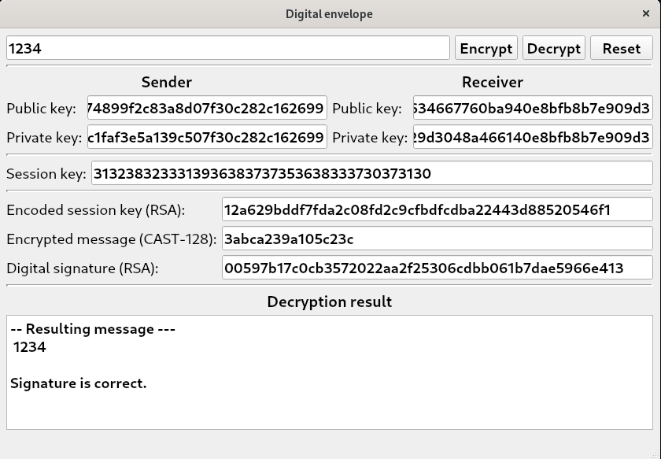Click the Digital envelope title bar

(330, 13)
